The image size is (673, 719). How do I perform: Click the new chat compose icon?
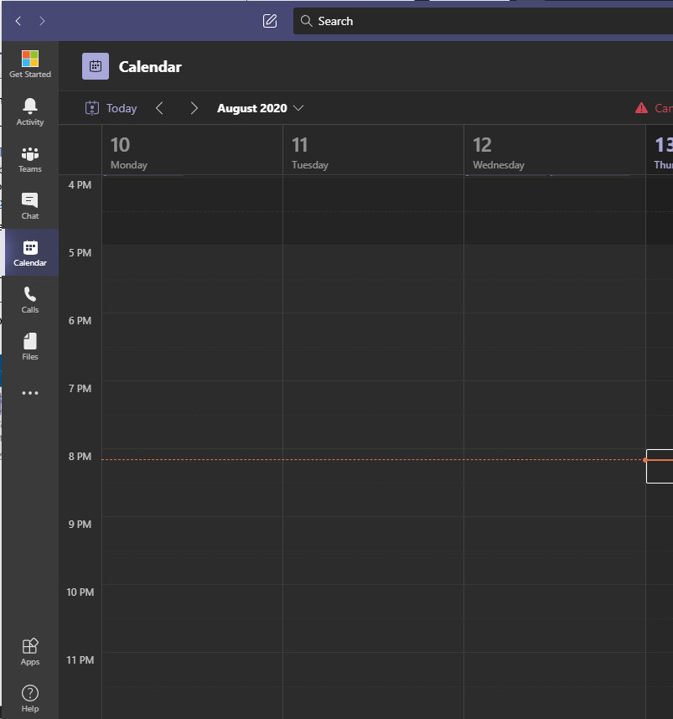[270, 21]
